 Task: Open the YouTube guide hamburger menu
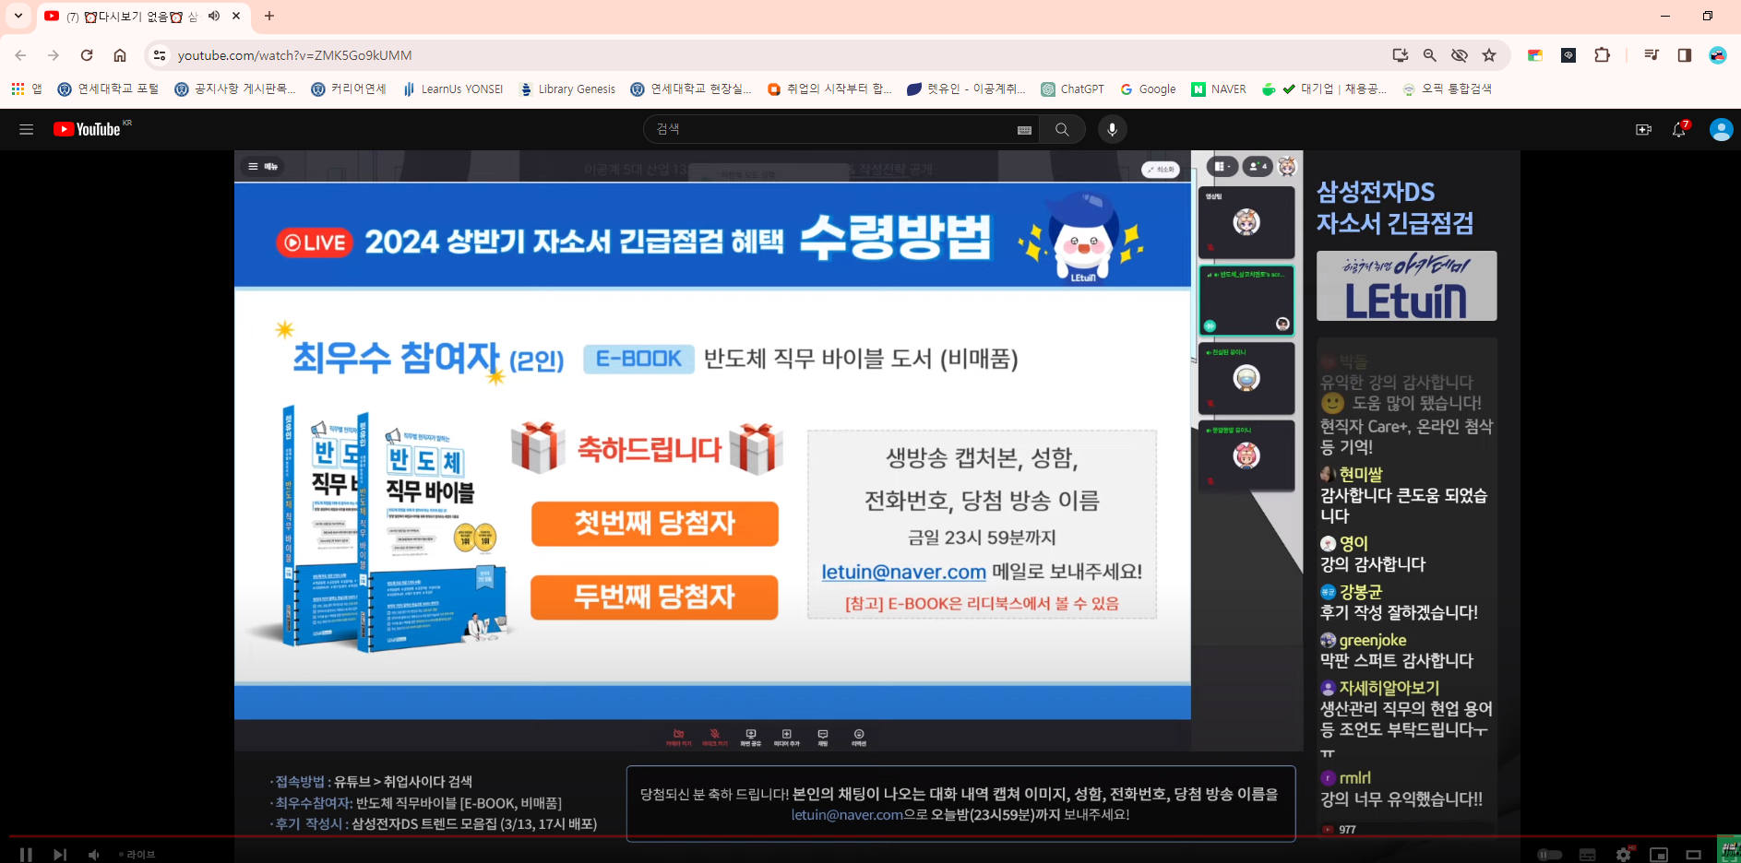point(26,130)
